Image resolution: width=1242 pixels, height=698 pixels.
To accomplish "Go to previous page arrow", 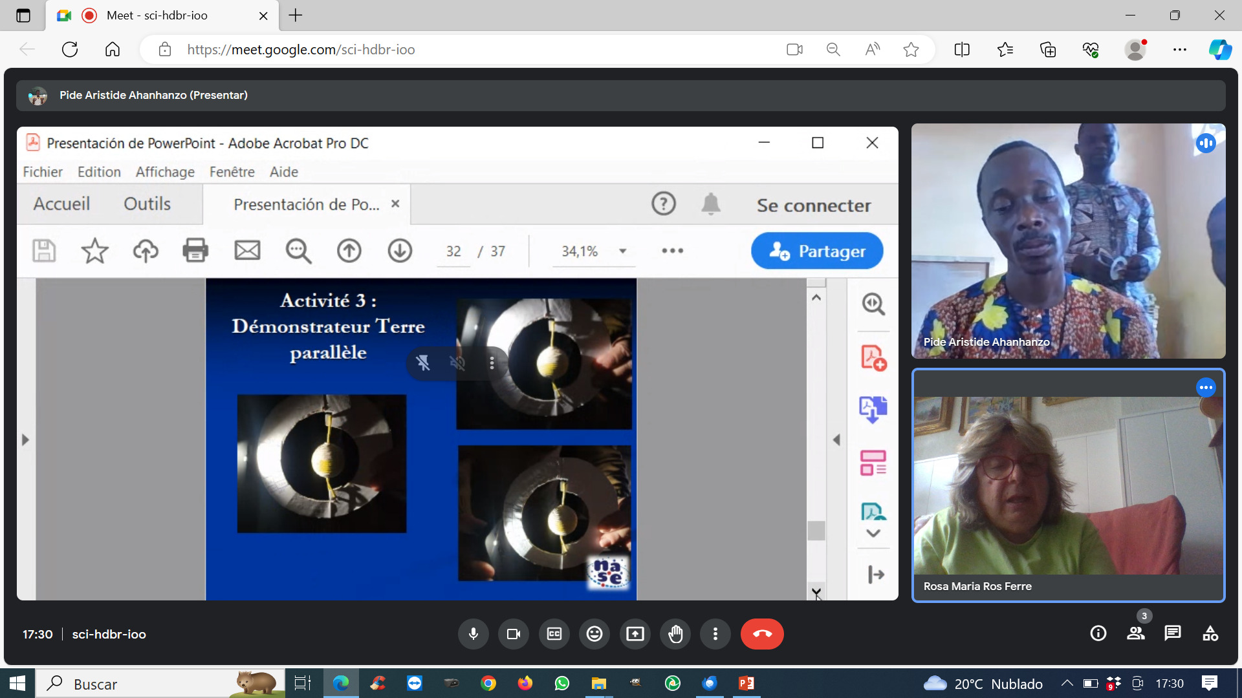I will pyautogui.click(x=349, y=251).
